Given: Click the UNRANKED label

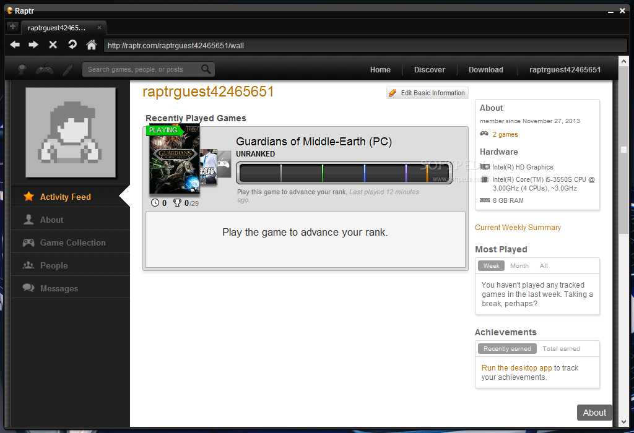Looking at the screenshot, I should (256, 154).
